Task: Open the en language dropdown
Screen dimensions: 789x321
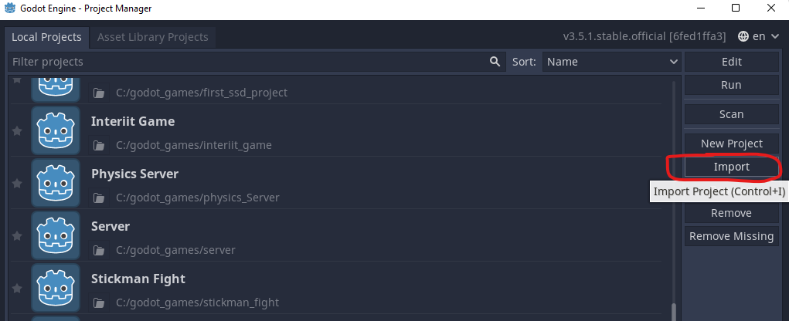Action: pos(759,36)
